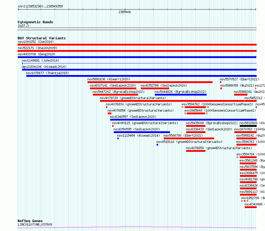Viewport: 265px width, 231px height.
Task: Click small red marker of nsv5988059 (Wu2021)
Action: click(221, 88)
